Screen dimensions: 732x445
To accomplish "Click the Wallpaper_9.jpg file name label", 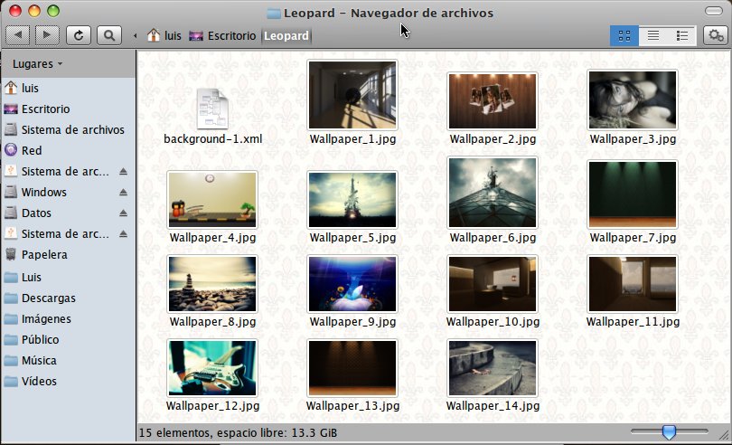I will pos(352,322).
